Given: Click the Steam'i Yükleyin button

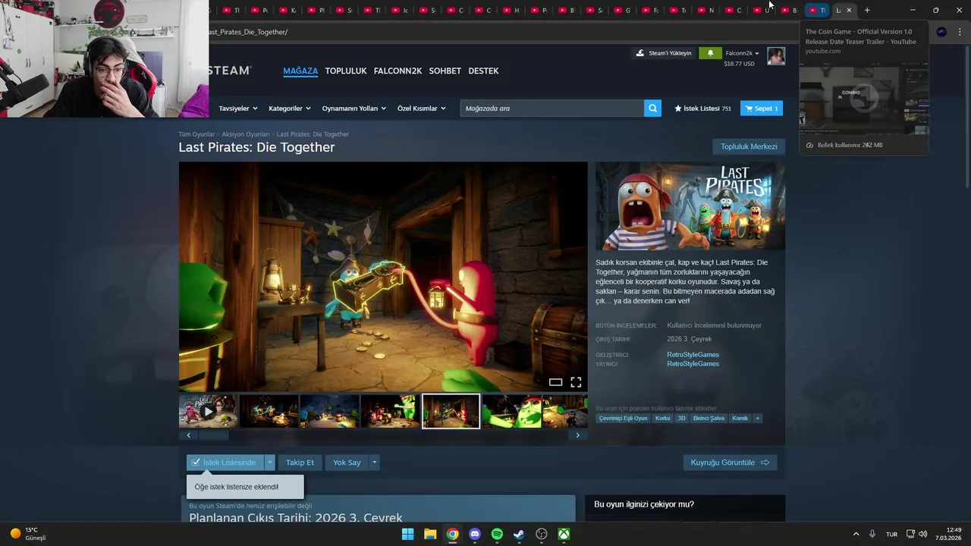Looking at the screenshot, I should (x=664, y=53).
